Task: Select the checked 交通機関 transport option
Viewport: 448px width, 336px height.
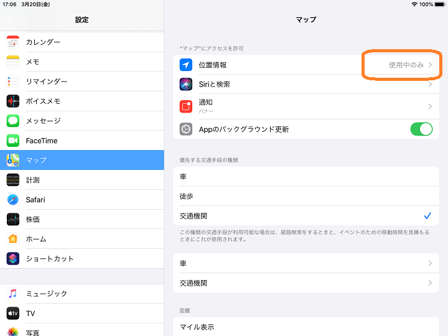Action: (x=306, y=216)
